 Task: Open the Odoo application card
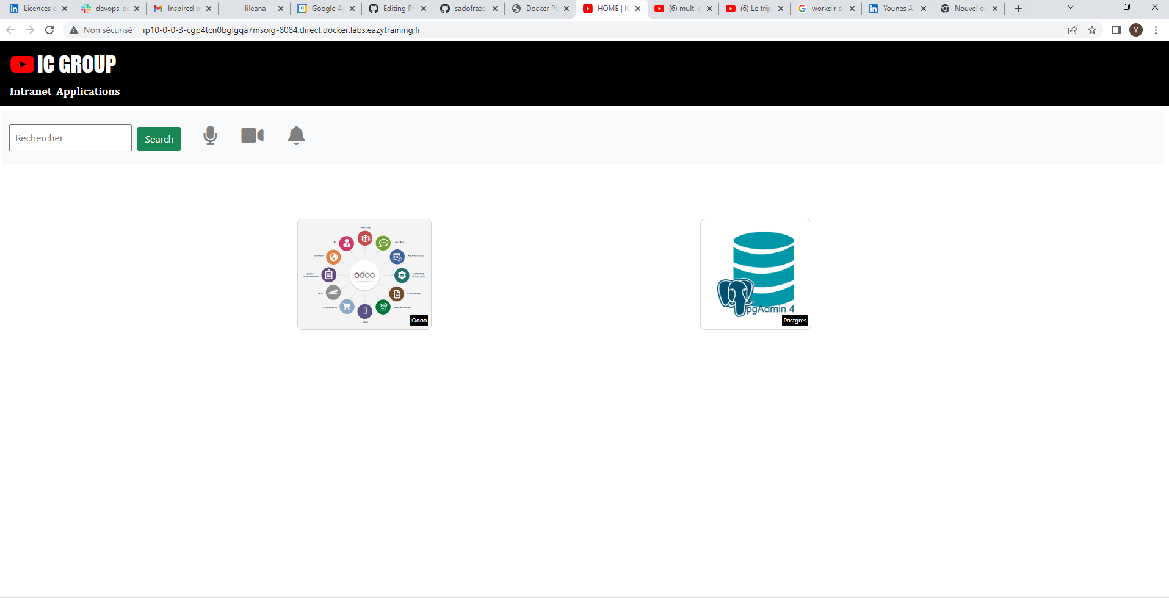[x=364, y=274]
